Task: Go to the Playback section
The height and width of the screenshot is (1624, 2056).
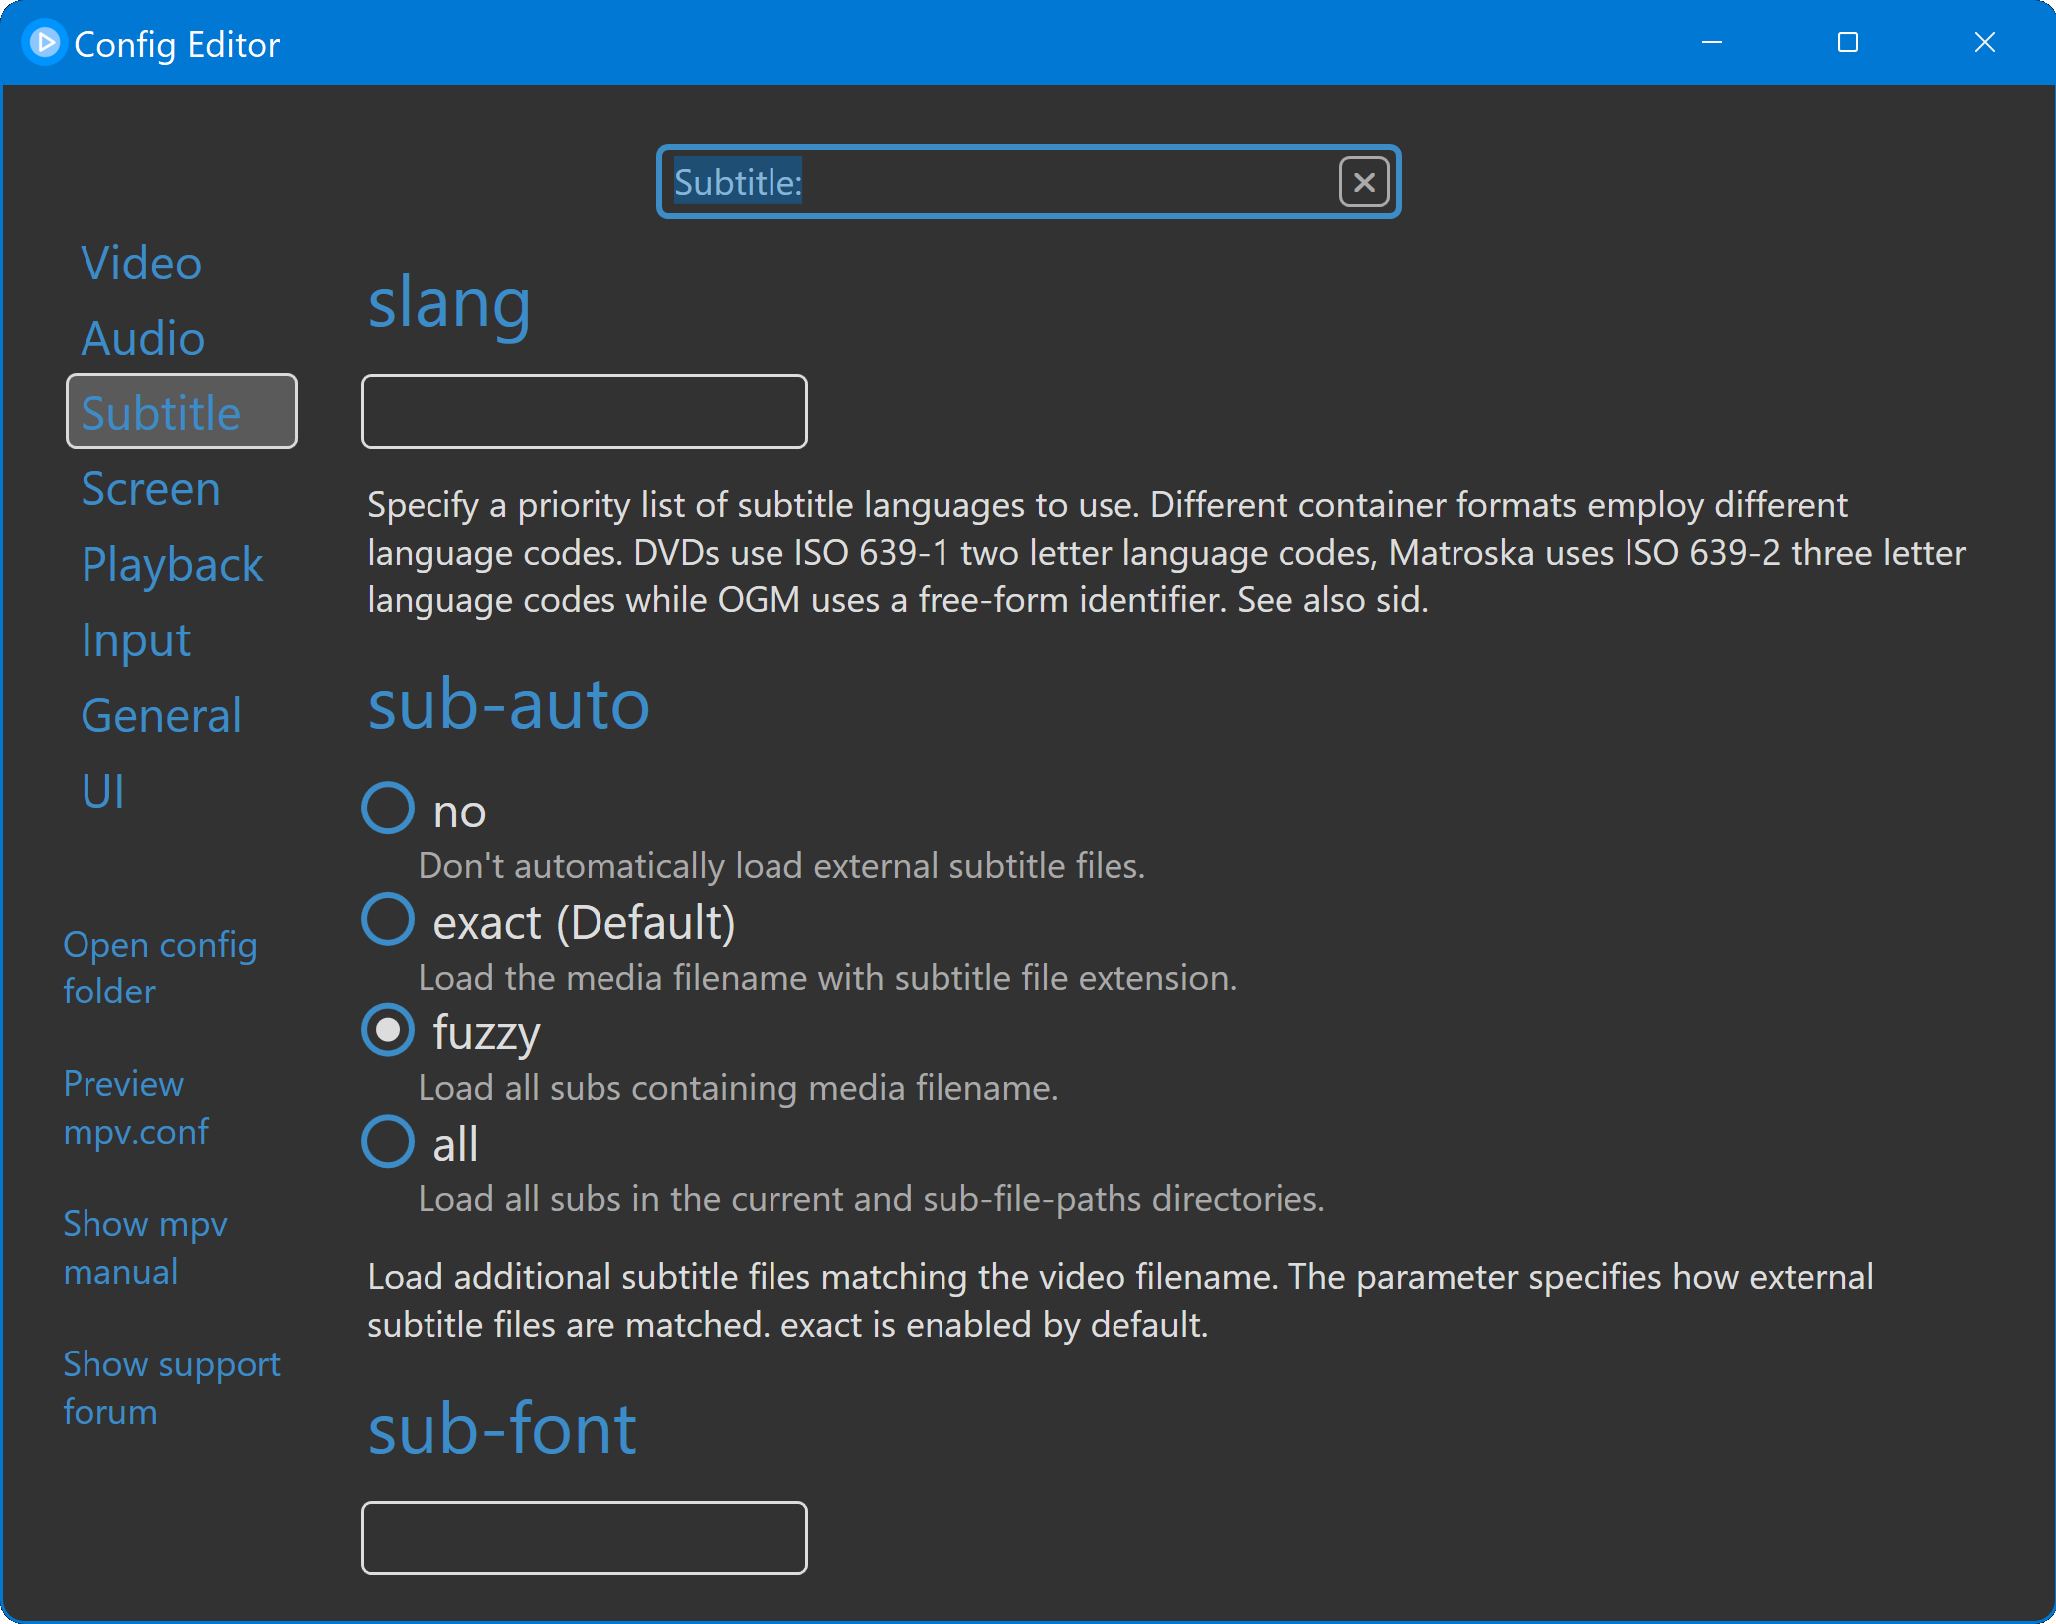Action: (x=172, y=565)
